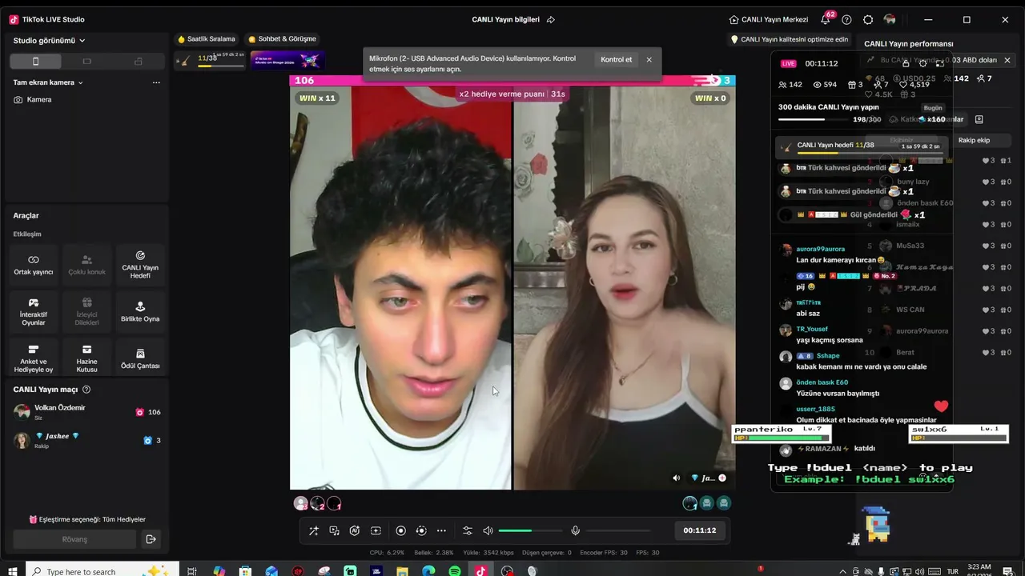
Task: Open the magic effects wand tool
Action: (313, 530)
